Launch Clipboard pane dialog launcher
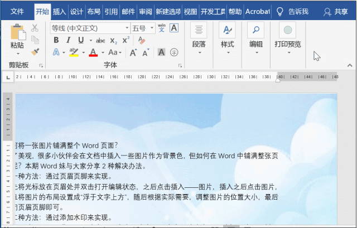The height and width of the screenshot is (228, 357). [41, 66]
